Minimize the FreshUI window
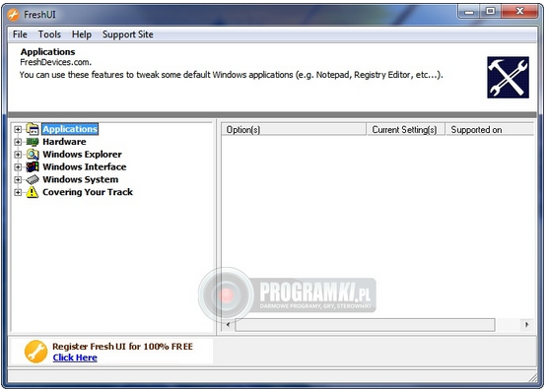Image resolution: width=547 pixels, height=390 pixels. (469, 12)
